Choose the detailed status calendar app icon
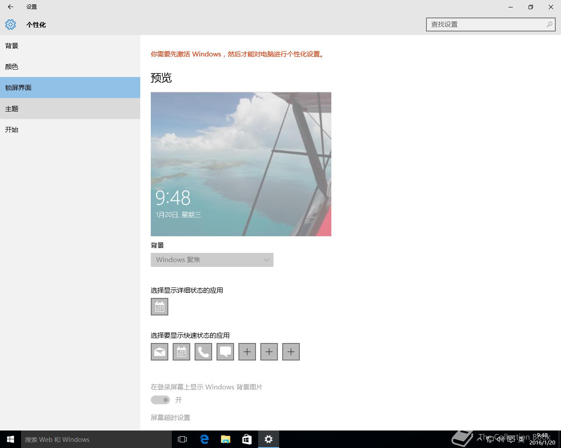Image resolution: width=561 pixels, height=448 pixels. pyautogui.click(x=160, y=307)
